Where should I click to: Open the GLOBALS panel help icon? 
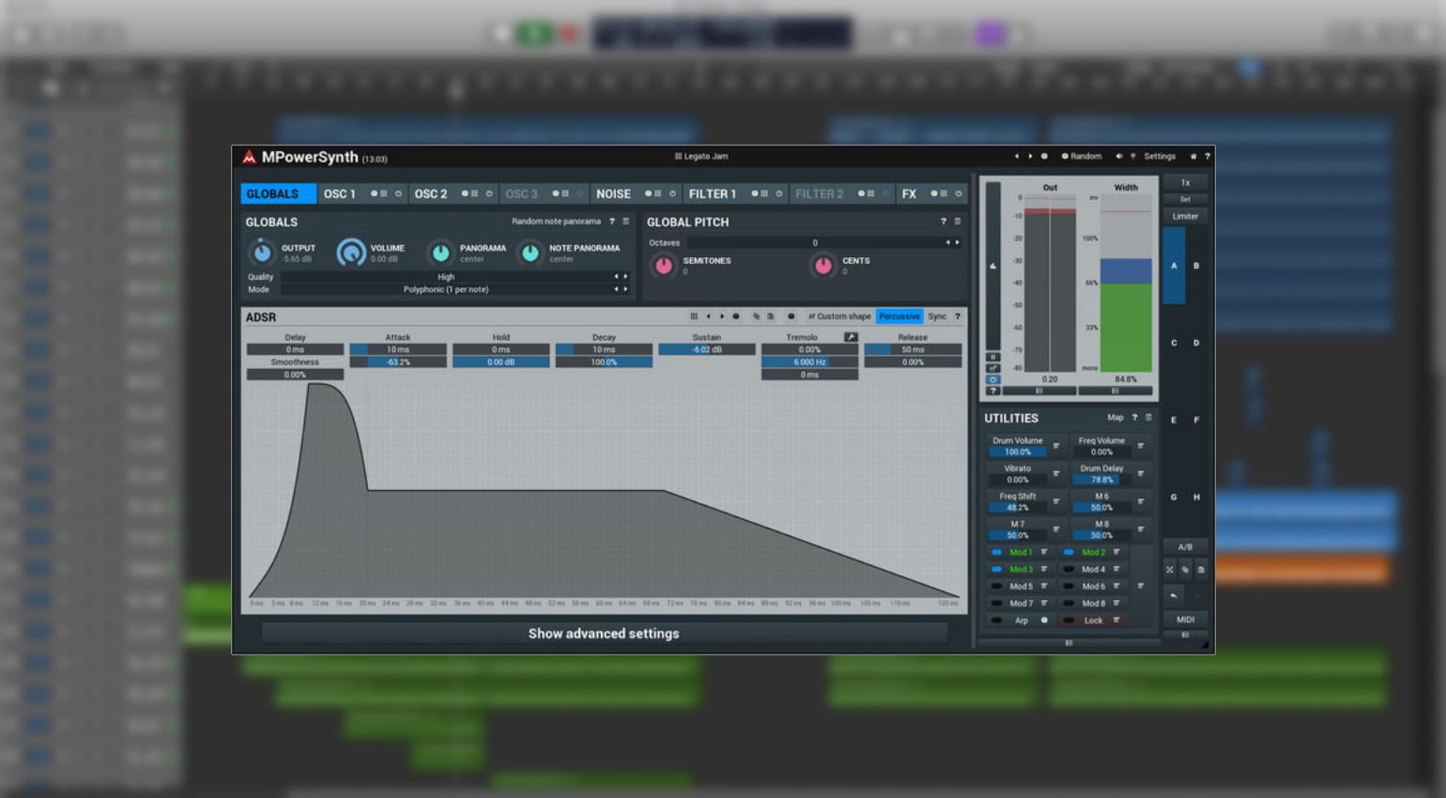[x=612, y=222]
